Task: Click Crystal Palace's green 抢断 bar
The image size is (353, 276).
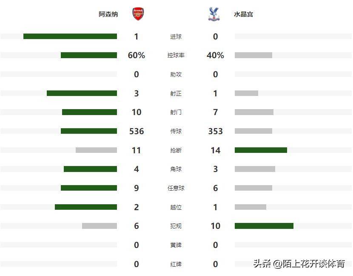Action: [x=261, y=150]
